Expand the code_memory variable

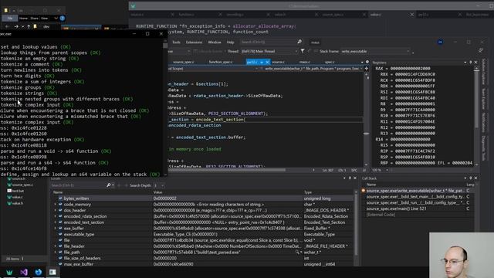coord(56,205)
